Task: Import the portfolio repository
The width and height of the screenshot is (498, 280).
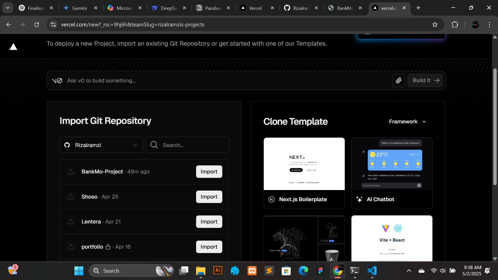Action: tap(209, 247)
